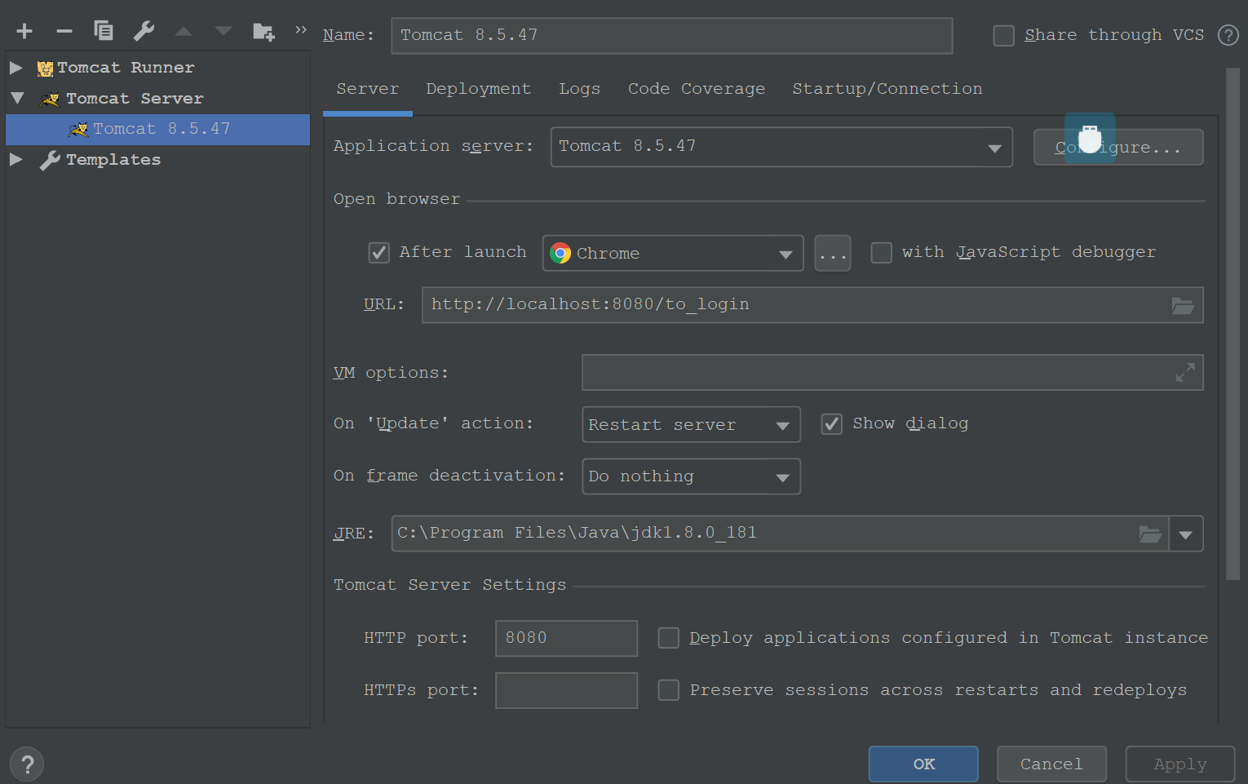Open JRE dropdown arrow
Viewport: 1248px width, 784px height.
(x=1186, y=534)
